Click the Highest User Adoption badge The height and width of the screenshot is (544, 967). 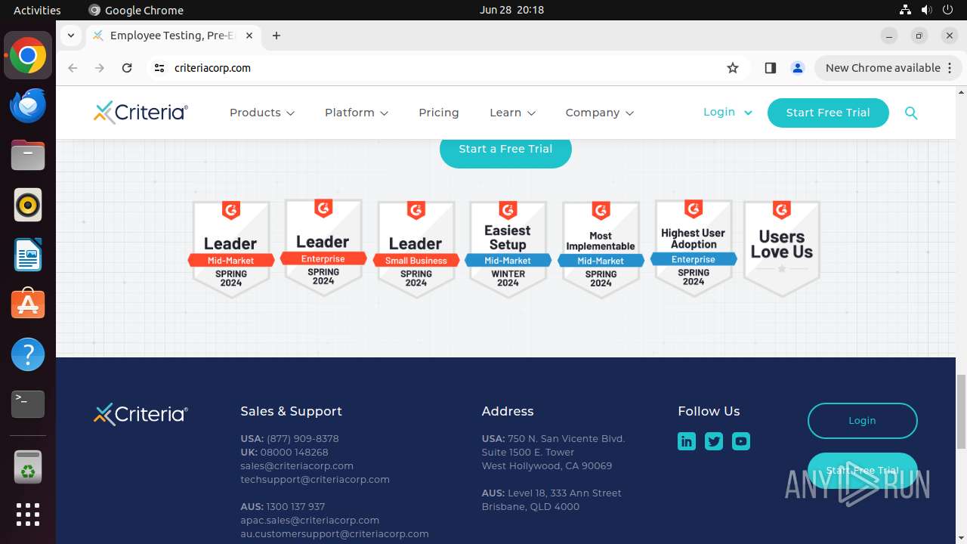point(694,248)
